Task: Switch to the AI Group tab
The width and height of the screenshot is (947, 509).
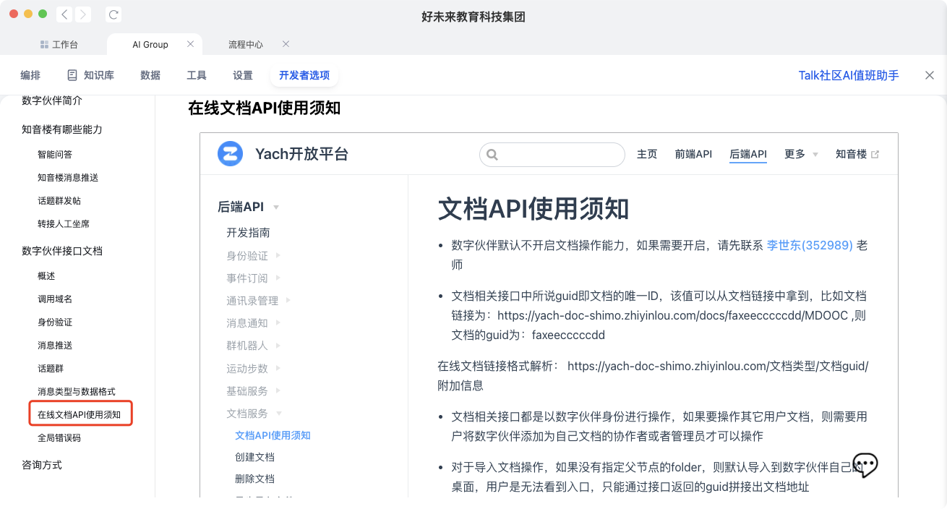Action: [150, 44]
